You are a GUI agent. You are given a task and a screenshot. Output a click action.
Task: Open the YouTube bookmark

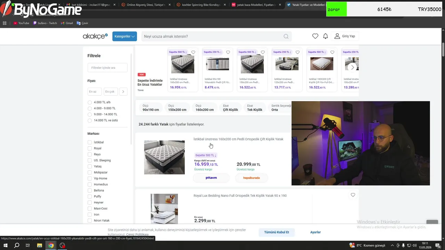point(21,23)
